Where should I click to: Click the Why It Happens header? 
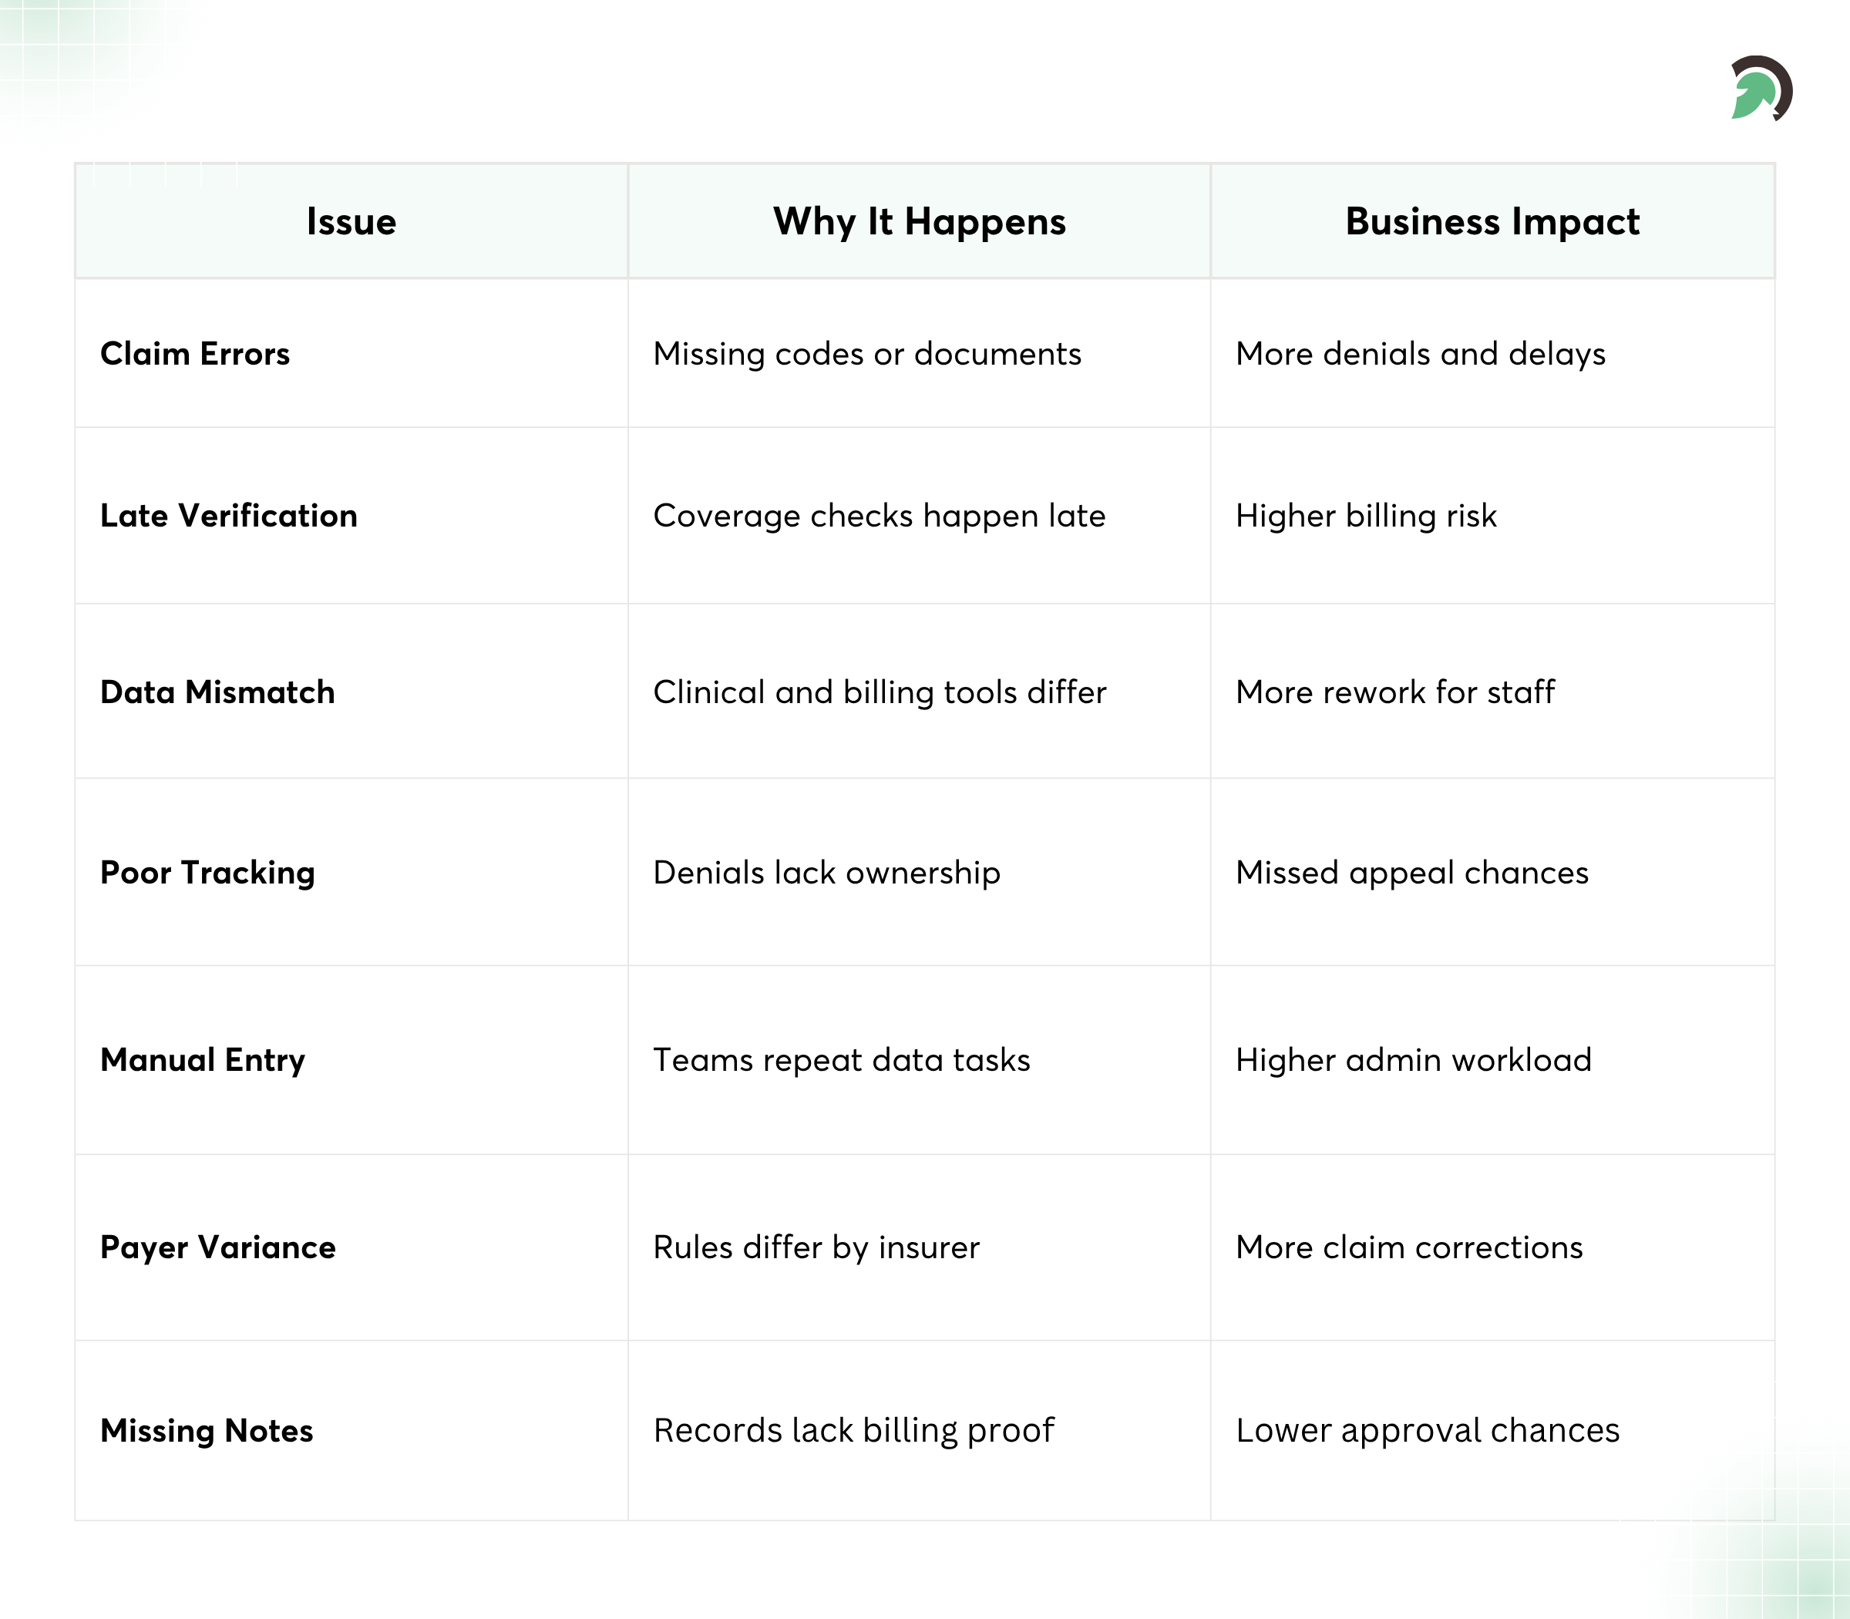click(x=919, y=221)
